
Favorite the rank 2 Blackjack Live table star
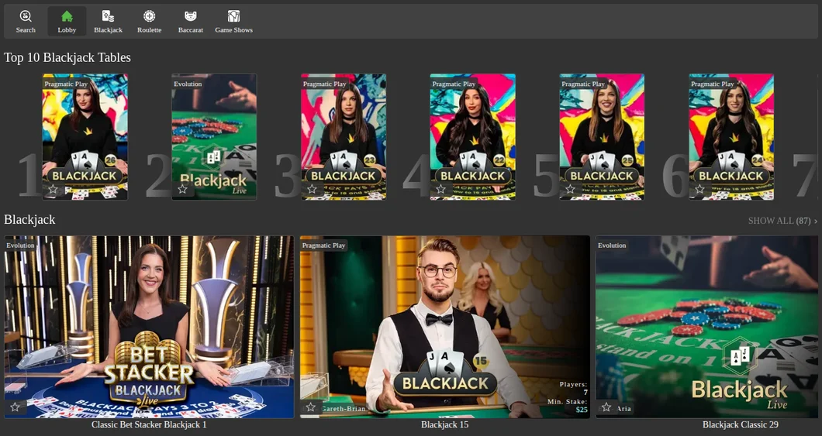tap(182, 189)
